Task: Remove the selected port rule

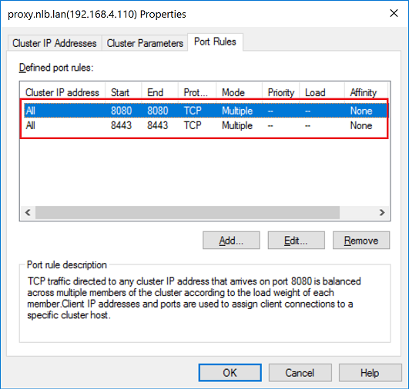Action: (361, 241)
